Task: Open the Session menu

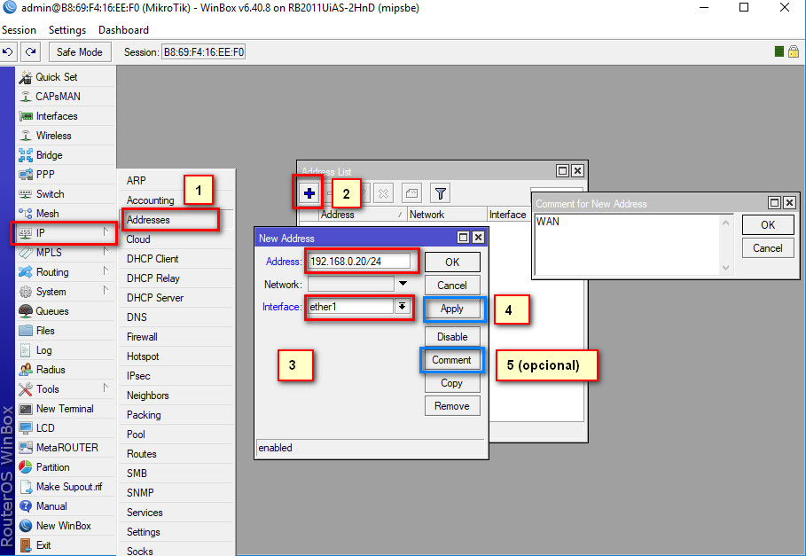Action: point(20,30)
